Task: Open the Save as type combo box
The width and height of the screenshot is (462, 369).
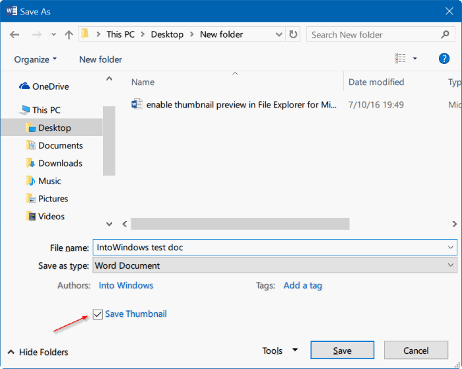Action: point(275,265)
